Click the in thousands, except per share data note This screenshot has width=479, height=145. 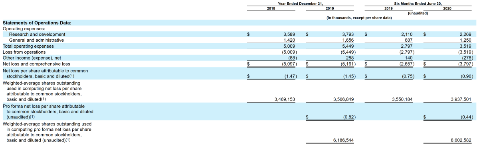coord(359,18)
